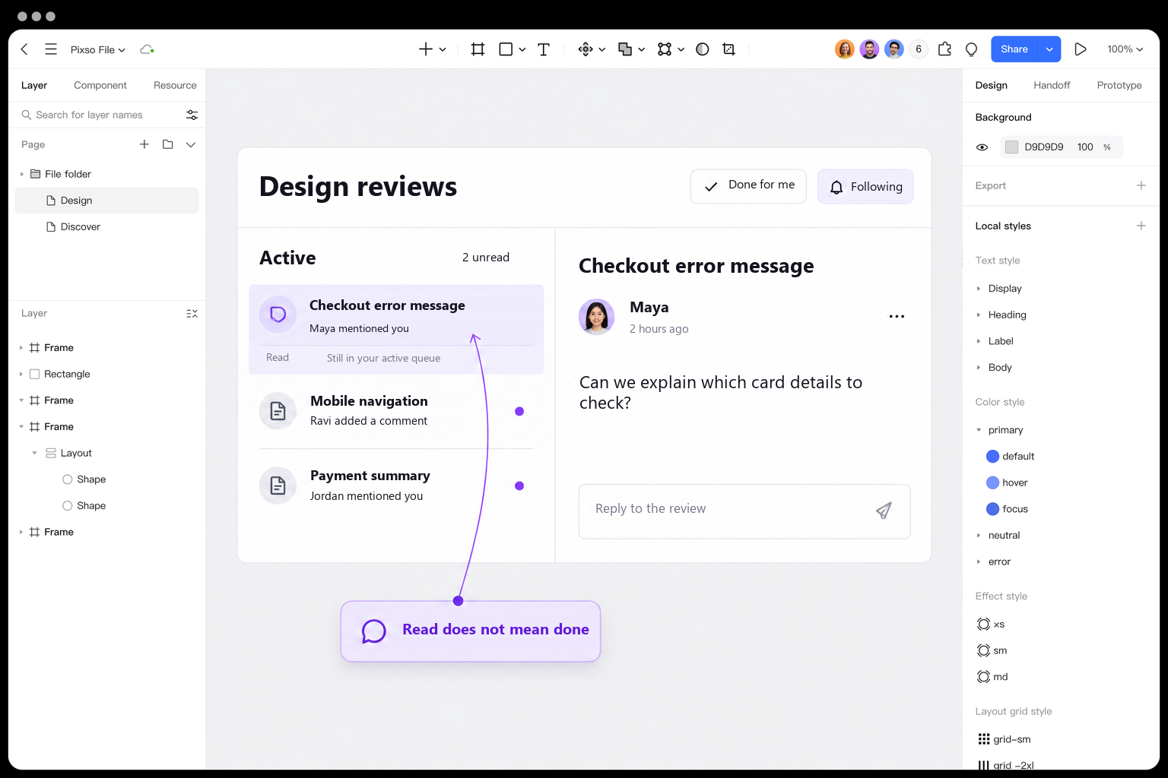
Task: Switch to the Component tab
Action: (x=100, y=85)
